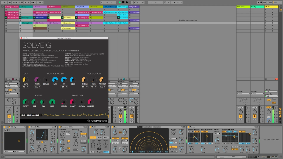
Task: Click the return A track activator
Action: [241, 116]
